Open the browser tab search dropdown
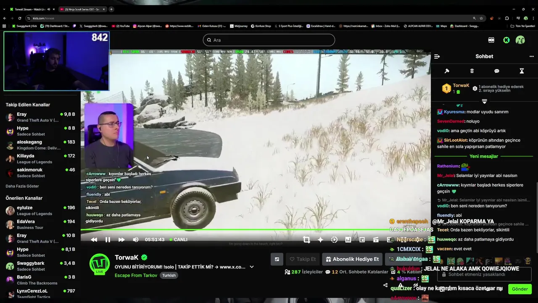The width and height of the screenshot is (538, 303). point(4,9)
